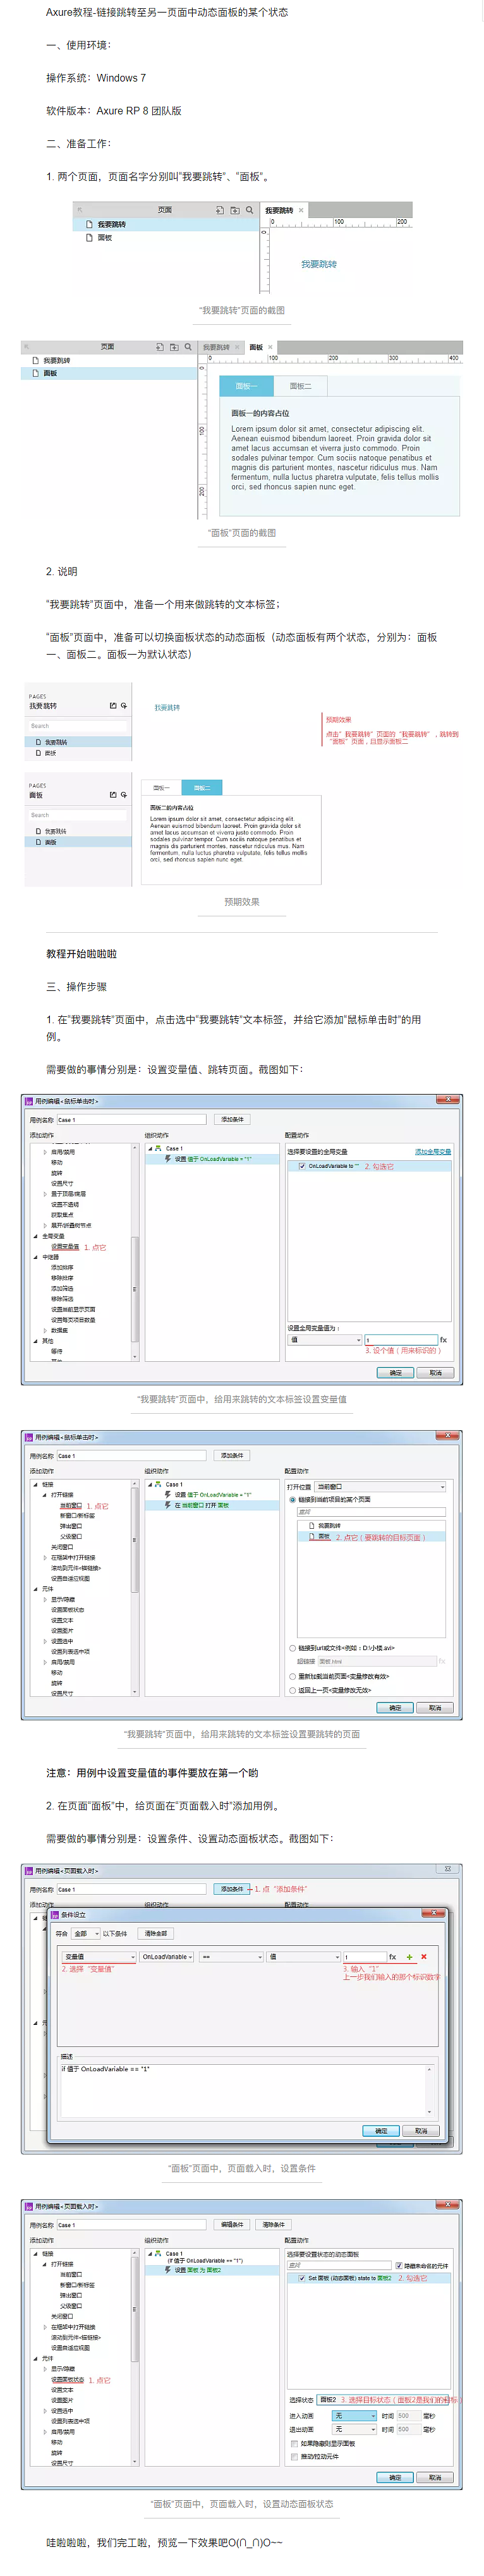The image size is (484, 2576).
Task: Open 退出动画 无 dropdown
Action: [354, 2429]
